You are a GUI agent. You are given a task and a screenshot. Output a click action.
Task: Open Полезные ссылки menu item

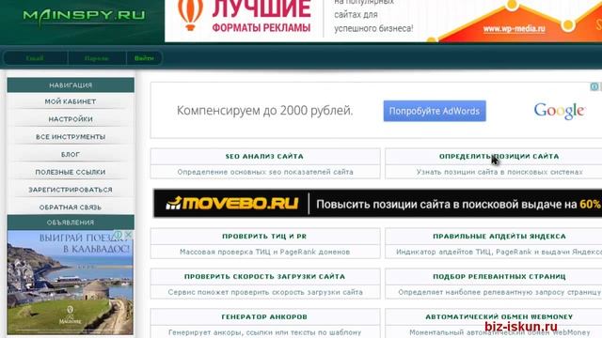click(71, 172)
